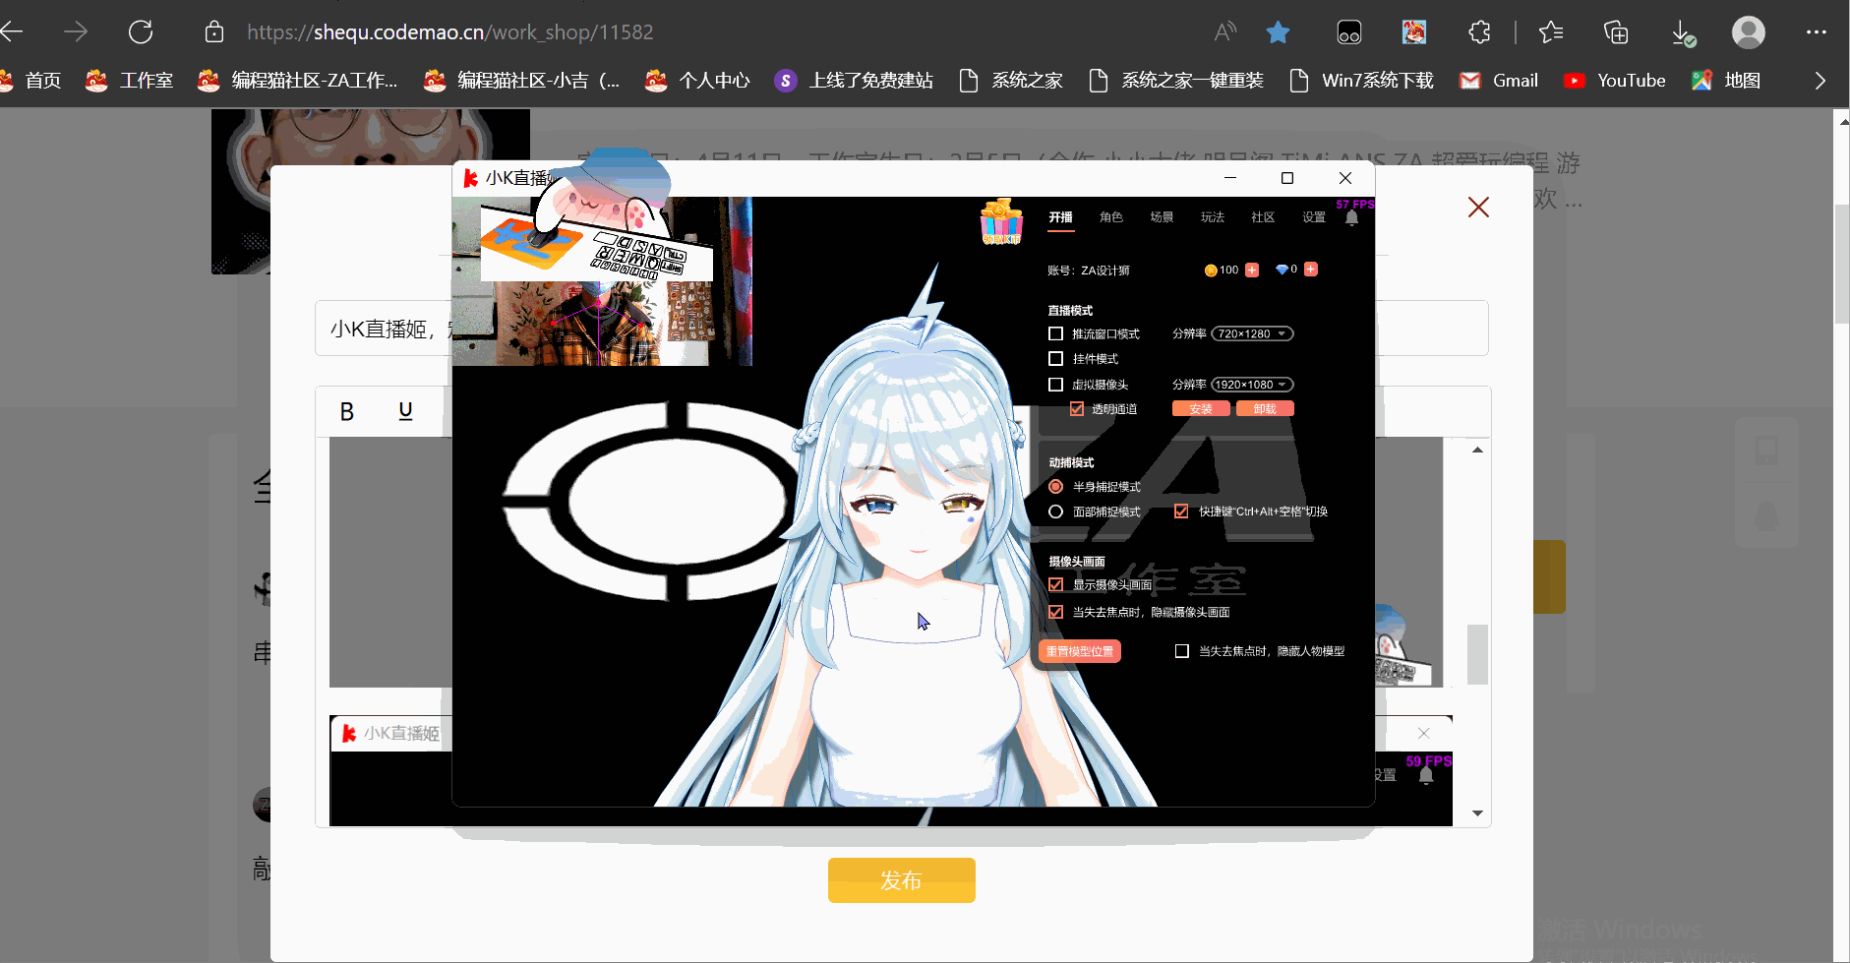
Task: Click the 卸载 button for virtual camera
Action: [1265, 409]
